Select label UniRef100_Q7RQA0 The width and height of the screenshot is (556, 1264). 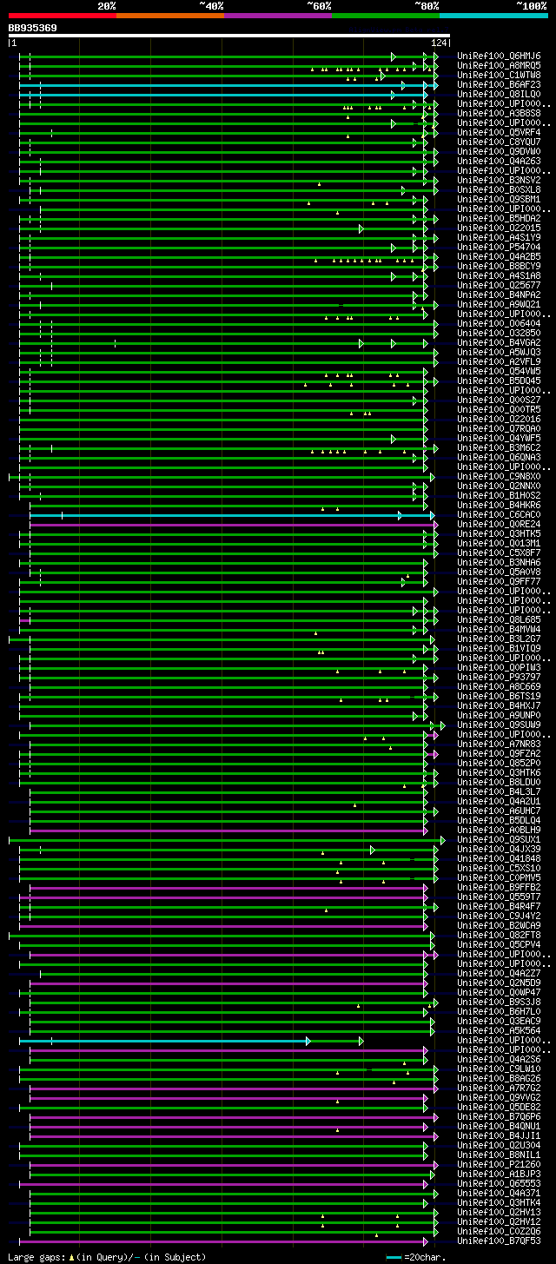pos(499,428)
